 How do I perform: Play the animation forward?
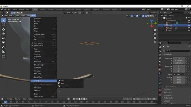click(x=81, y=99)
